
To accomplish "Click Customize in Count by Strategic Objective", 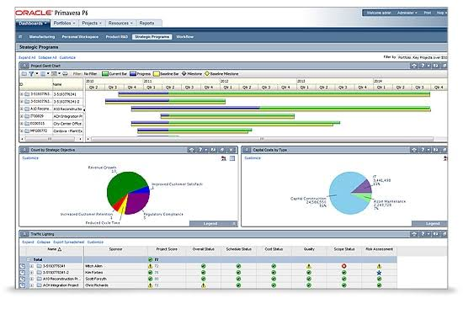I will (x=30, y=158).
